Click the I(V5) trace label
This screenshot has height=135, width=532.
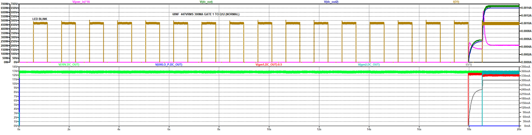(468, 65)
